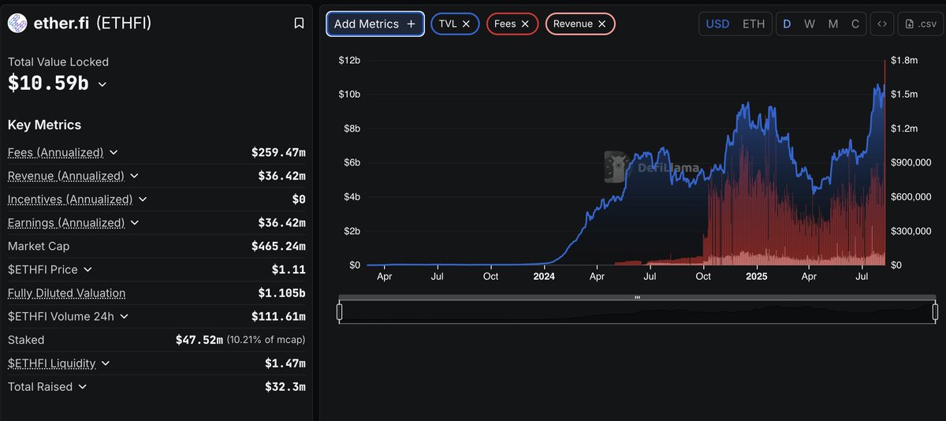Expand the Total Raised row
The width and height of the screenshot is (946, 421).
pyautogui.click(x=83, y=387)
